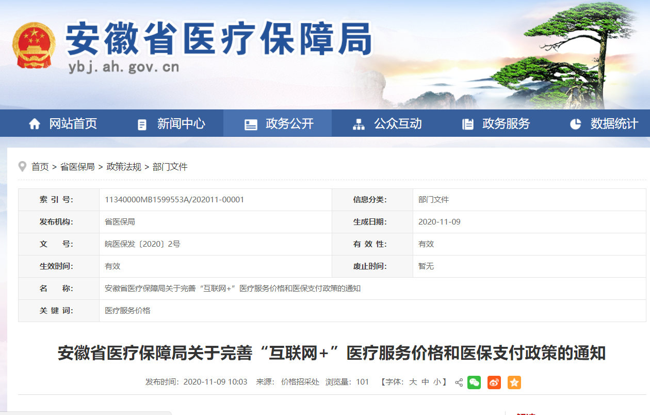Screen dimensions: 650x415
Task: Go to 公众互动 section
Action: tap(398, 124)
